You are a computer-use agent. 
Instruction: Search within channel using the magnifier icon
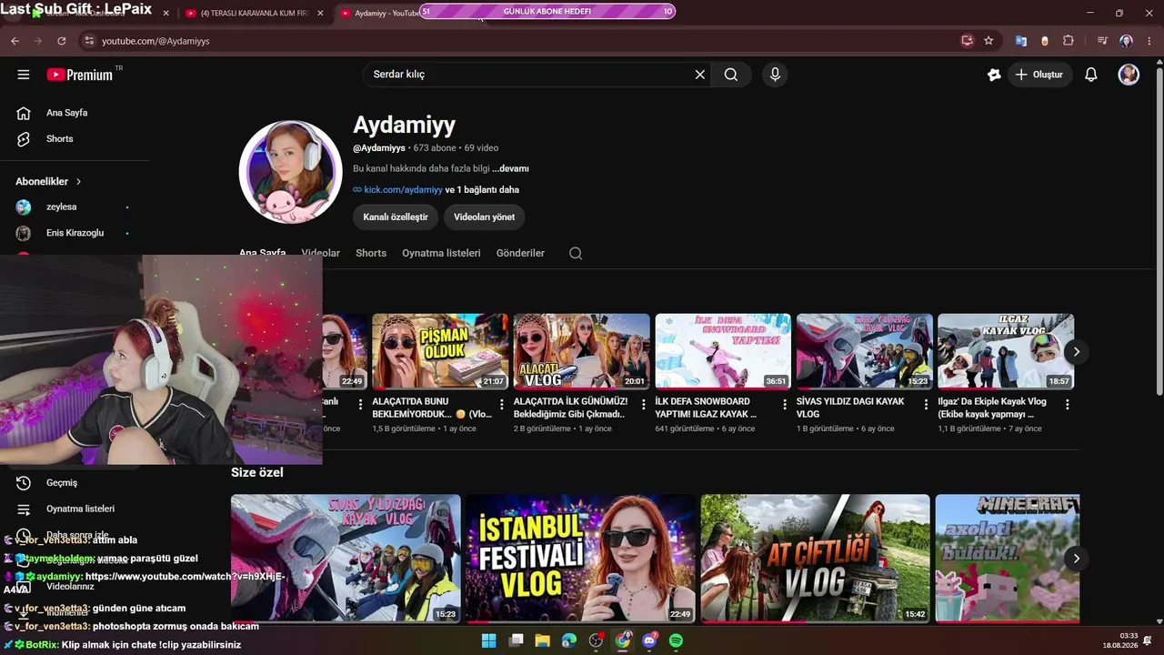(x=576, y=253)
